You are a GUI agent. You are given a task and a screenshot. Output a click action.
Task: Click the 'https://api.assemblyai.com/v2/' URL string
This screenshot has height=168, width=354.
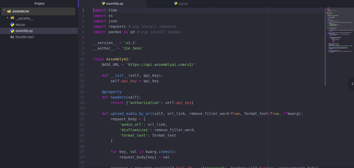point(161,65)
